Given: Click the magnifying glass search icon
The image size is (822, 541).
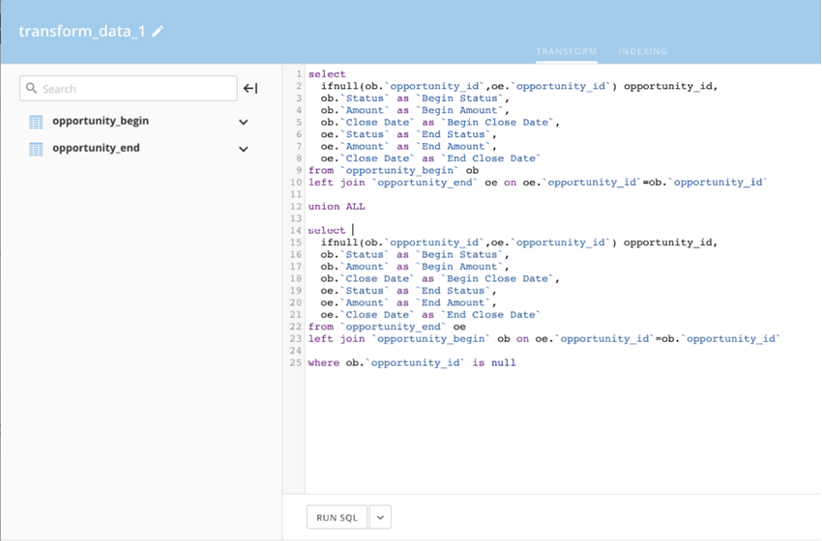Looking at the screenshot, I should click(32, 89).
